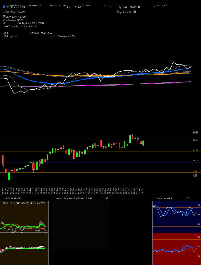Select the '20 Day = 12.73' legend text

tap(15, 7)
